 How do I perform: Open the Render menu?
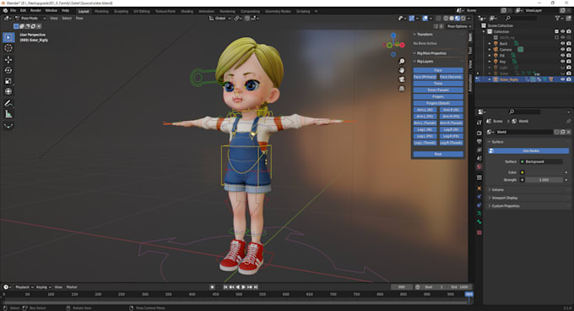tap(35, 11)
